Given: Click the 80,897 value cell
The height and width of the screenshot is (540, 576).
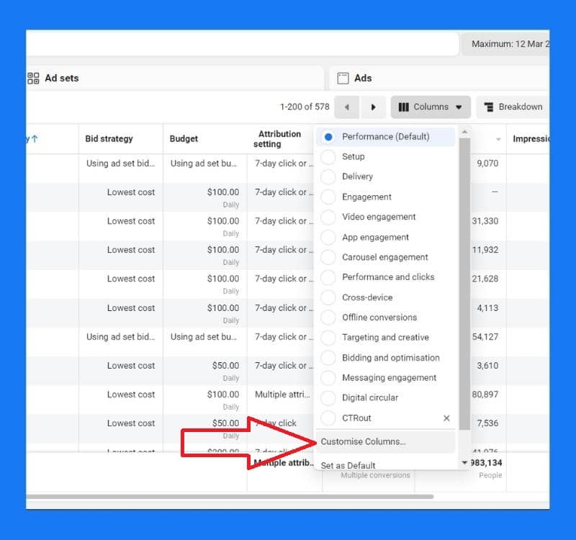Looking at the screenshot, I should [485, 395].
